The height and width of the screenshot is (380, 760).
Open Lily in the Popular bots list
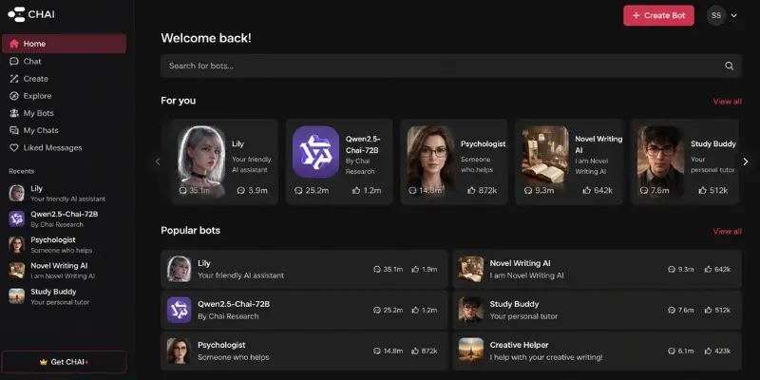304,270
